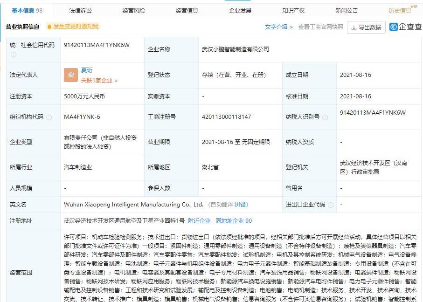
Task: Select the 纳税人识别号 value
Action: pos(373,113)
